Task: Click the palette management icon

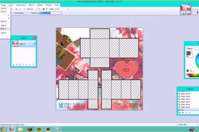Action: pos(191,71)
